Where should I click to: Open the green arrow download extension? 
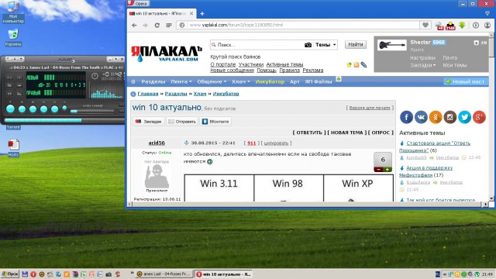point(462,25)
